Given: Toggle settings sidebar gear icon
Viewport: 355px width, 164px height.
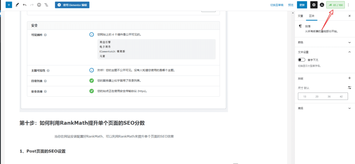Looking at the screenshot, I should 314,5.
